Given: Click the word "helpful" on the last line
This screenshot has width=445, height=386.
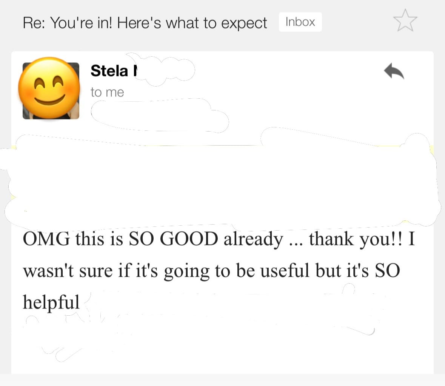Looking at the screenshot, I should coord(51,302).
